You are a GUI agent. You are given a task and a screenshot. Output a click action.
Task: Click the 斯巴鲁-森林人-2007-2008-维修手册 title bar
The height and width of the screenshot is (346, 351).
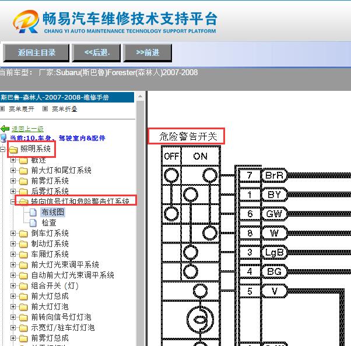coord(67,97)
